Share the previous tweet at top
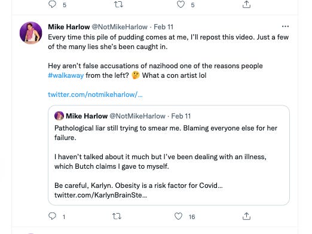312x234 pixels. 246,4
